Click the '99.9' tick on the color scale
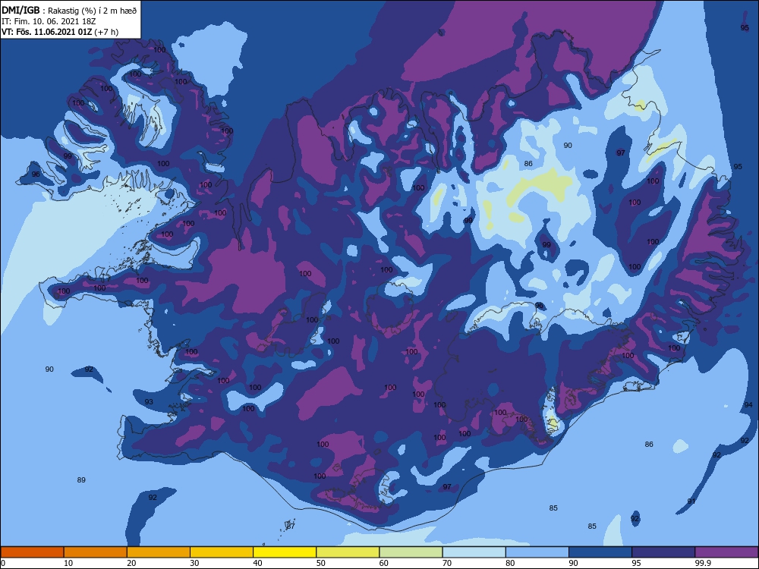Image resolution: width=759 pixels, height=569 pixels. pos(703,563)
